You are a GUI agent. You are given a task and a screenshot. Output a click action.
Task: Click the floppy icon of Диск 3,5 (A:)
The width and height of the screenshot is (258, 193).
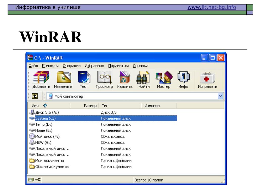tap(32, 112)
